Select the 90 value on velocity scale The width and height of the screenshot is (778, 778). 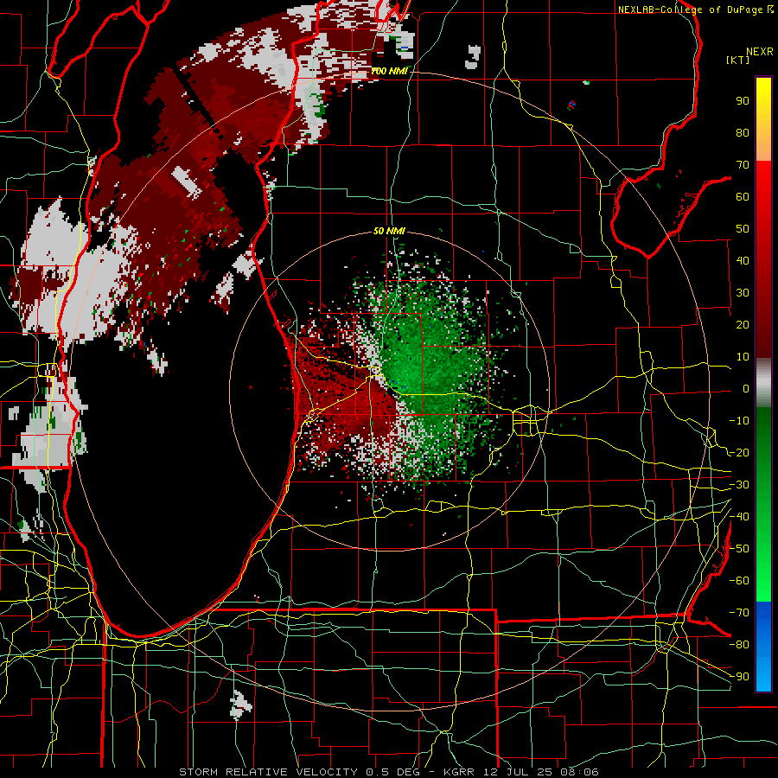click(x=743, y=101)
